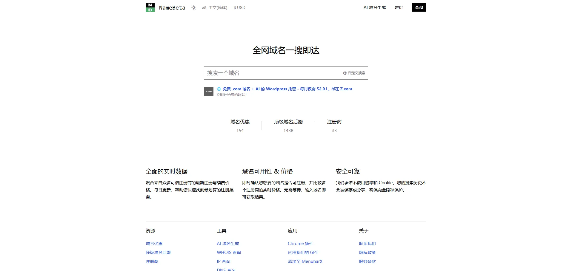Open WHOIS 查询 tool in footer
This screenshot has width=572, height=271.
229,253
